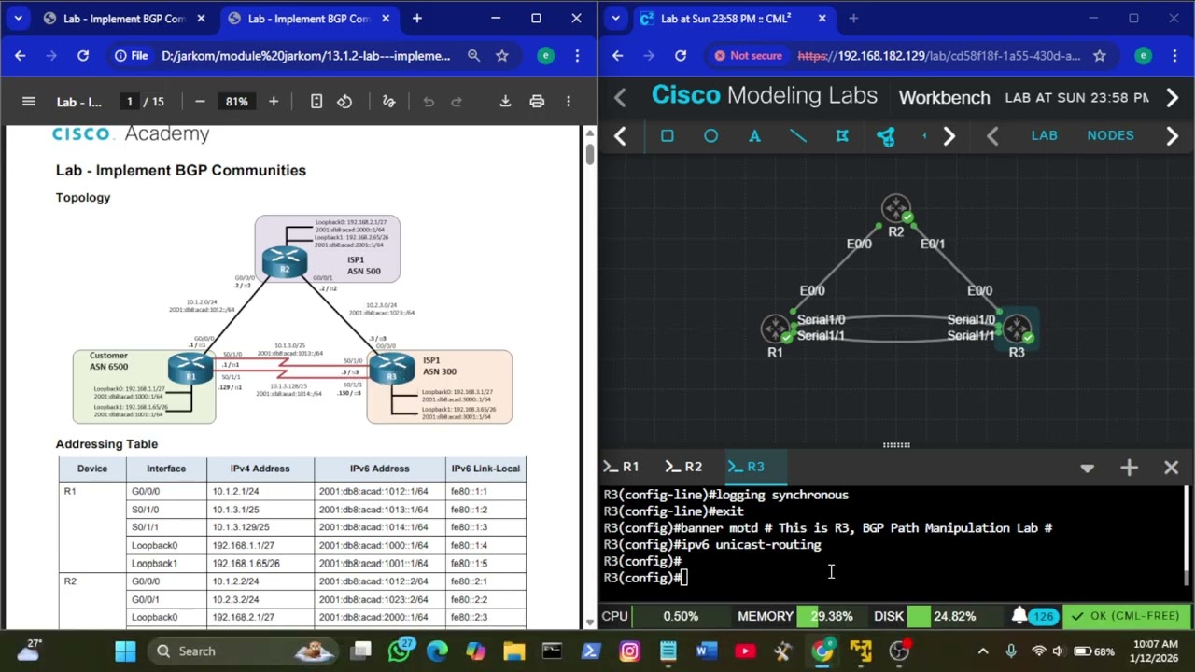Click the PDF page number field
Viewport: 1195px width, 672px height.
click(130, 101)
